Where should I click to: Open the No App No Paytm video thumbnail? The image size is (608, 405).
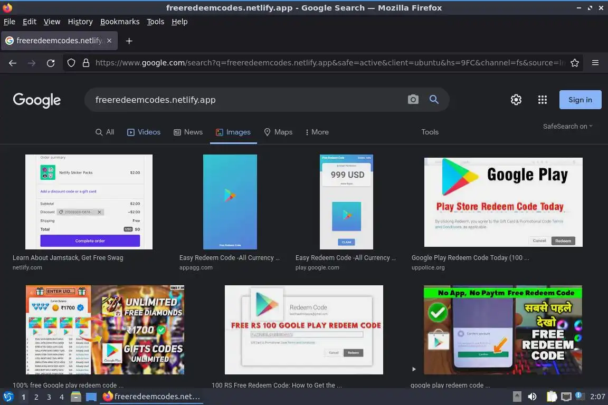click(503, 330)
